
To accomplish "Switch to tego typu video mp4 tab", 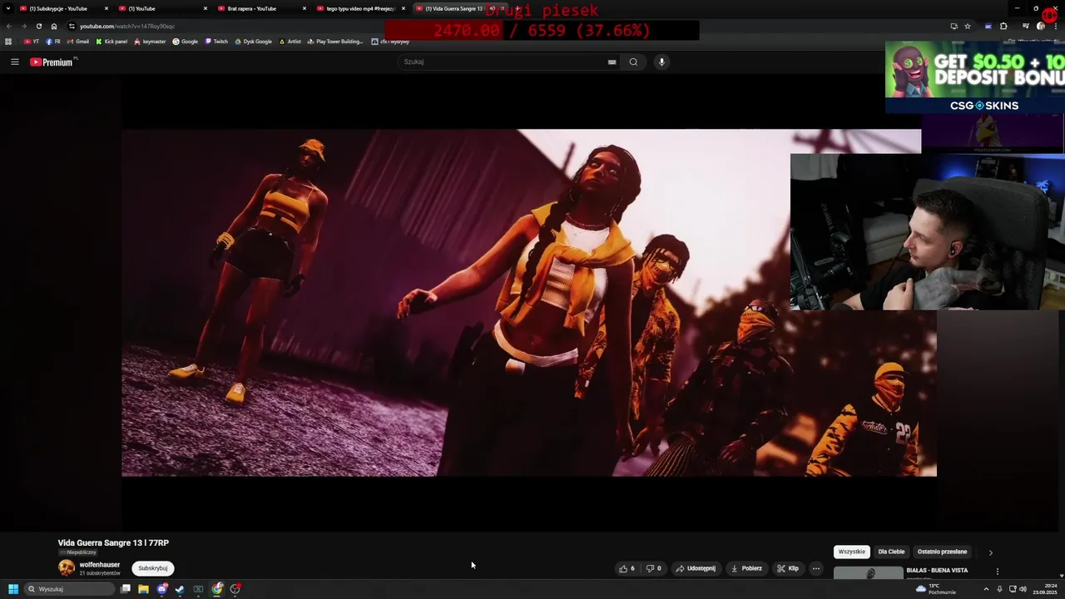I will pyautogui.click(x=360, y=8).
